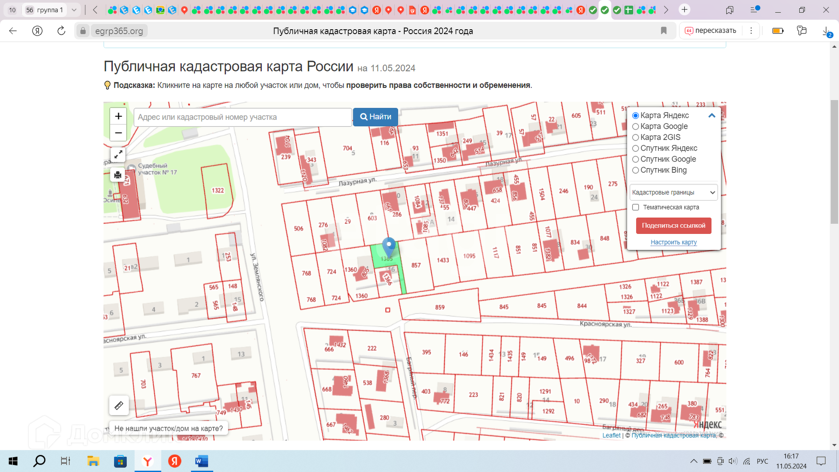Toggle fullscreen map view icon
839x472 pixels.
118,155
